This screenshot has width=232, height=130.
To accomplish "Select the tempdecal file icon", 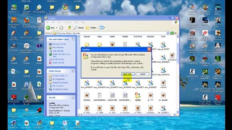I will tap(172, 55).
